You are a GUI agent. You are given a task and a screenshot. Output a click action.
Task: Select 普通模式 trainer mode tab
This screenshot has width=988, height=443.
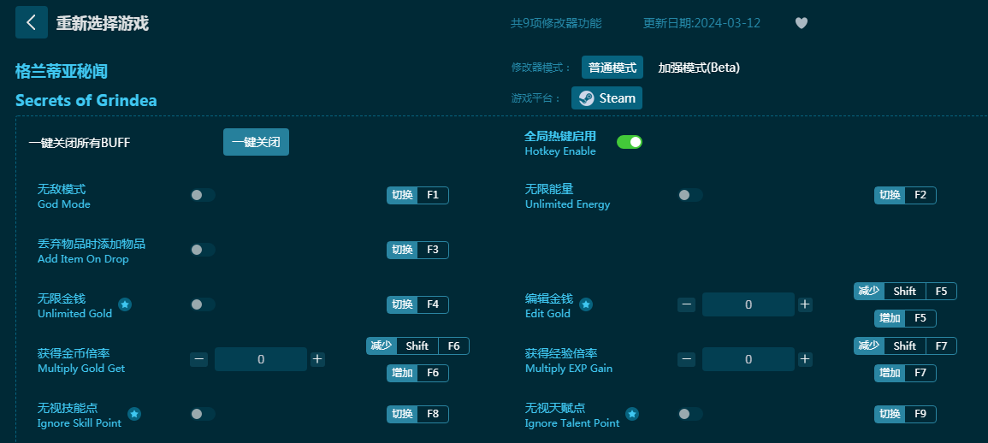point(612,68)
